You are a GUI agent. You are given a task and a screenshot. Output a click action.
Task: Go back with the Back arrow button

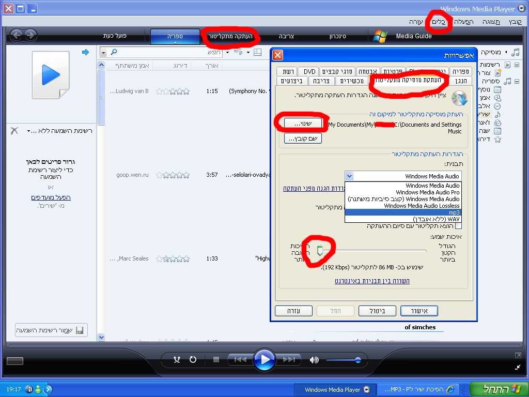click(x=17, y=35)
